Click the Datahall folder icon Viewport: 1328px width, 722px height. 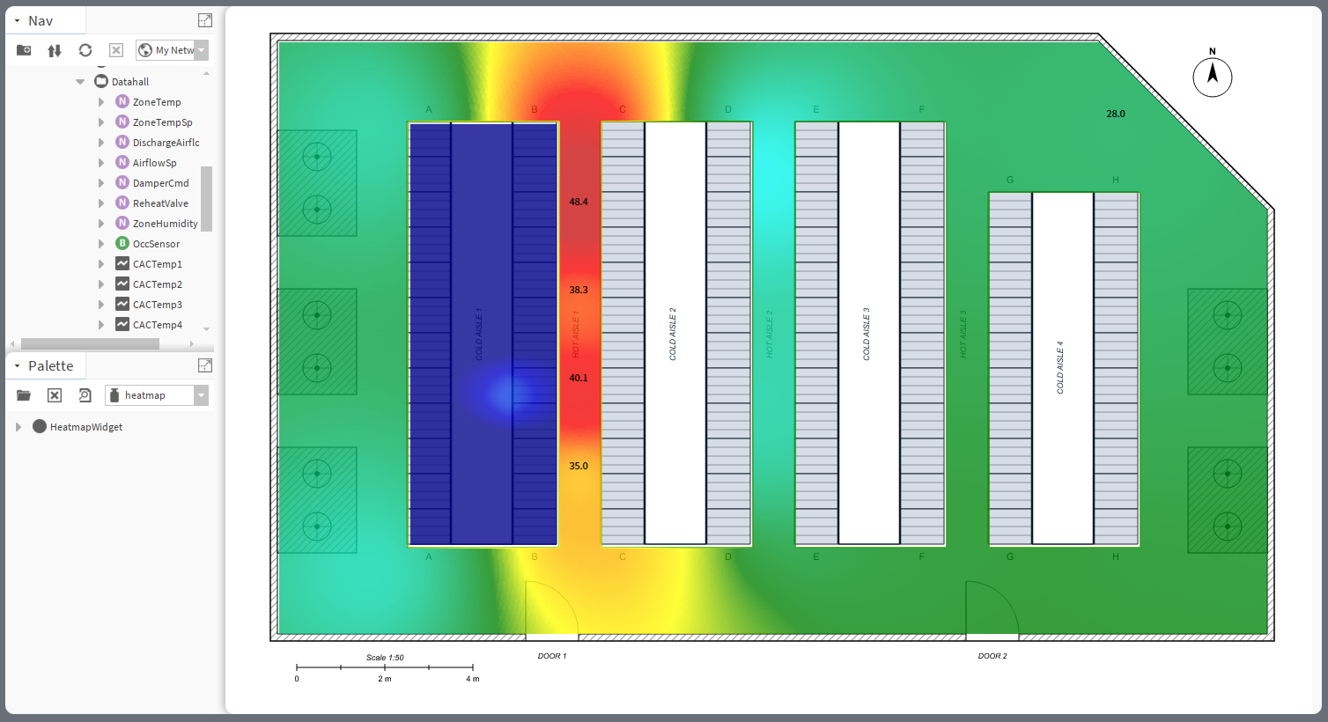point(101,81)
